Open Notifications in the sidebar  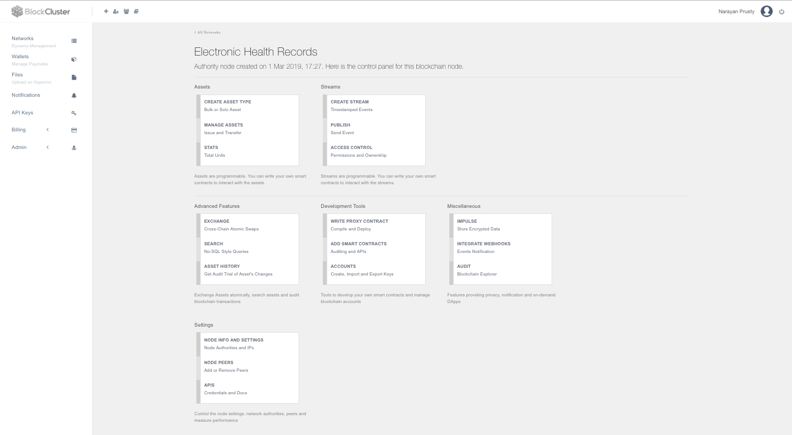point(26,95)
